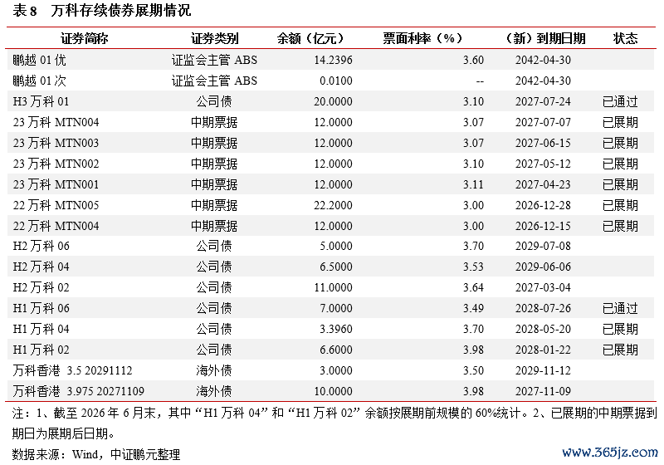Click maturity date 2029-06-06

pyautogui.click(x=543, y=267)
